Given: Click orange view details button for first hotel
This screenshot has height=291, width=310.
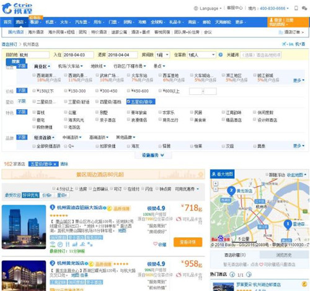Looking at the screenshot, I should 188,242.
